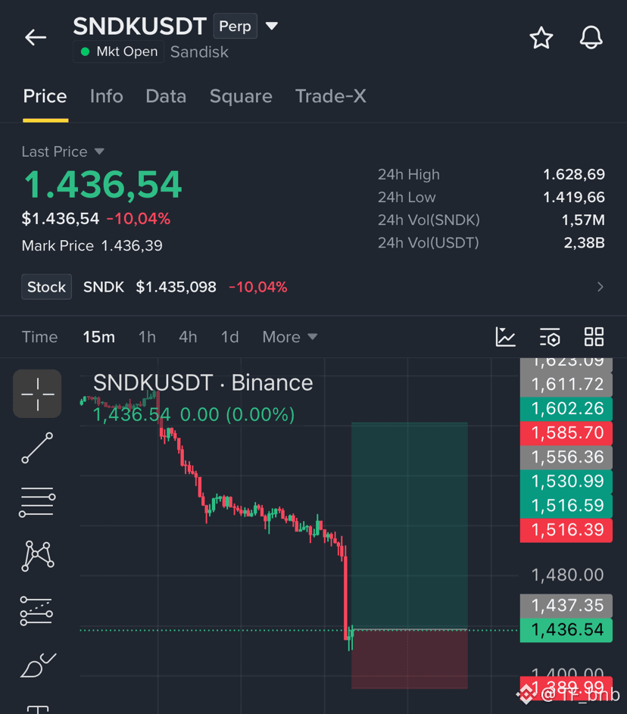627x714 pixels.
Task: Click the red stop-loss zone of position
Action: click(x=410, y=659)
